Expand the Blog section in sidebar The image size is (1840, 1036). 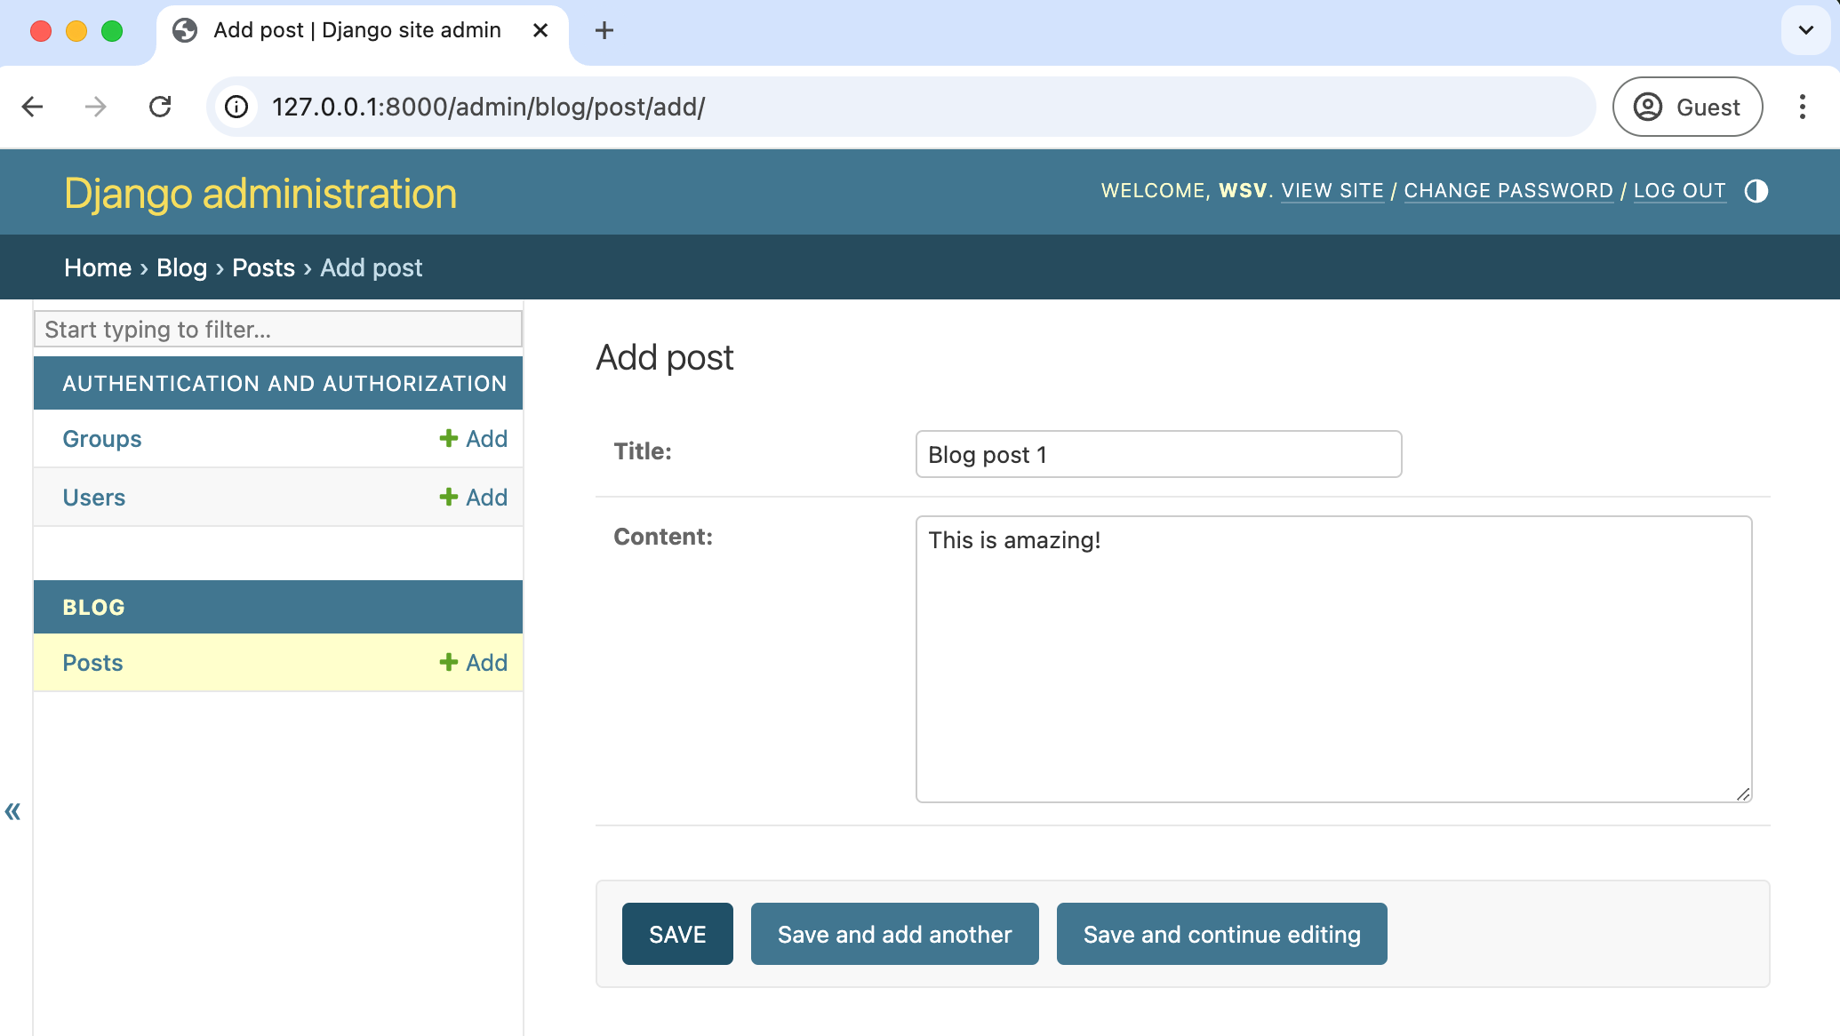click(x=93, y=608)
